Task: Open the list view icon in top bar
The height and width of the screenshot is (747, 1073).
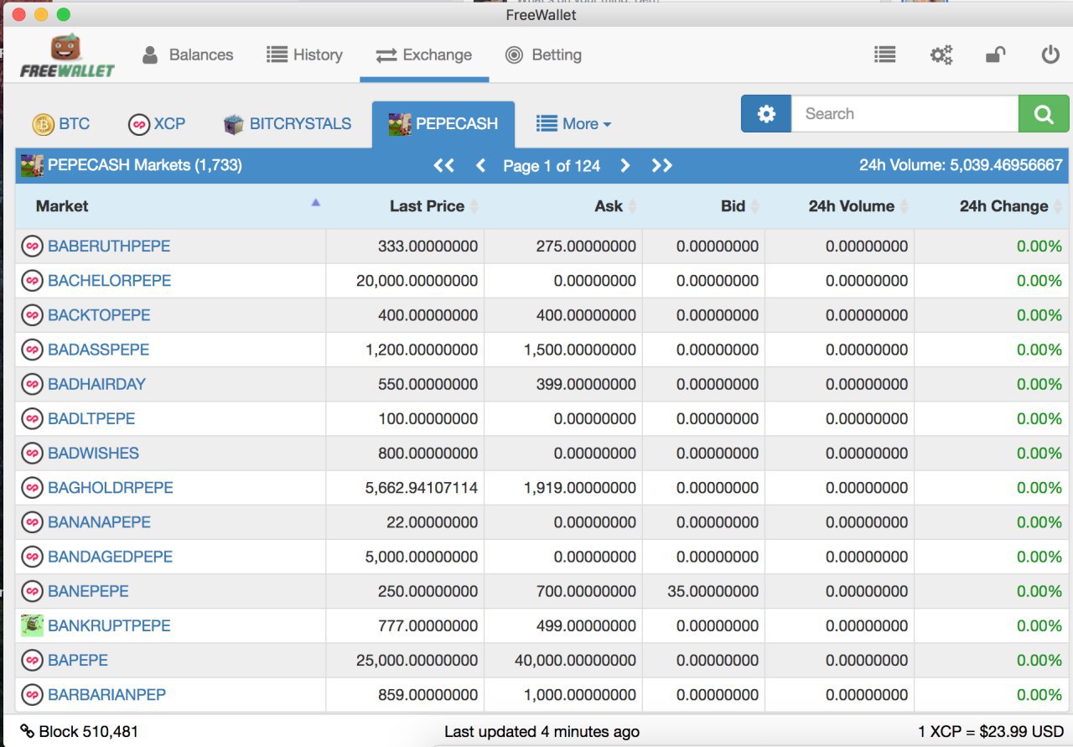Action: (x=884, y=54)
